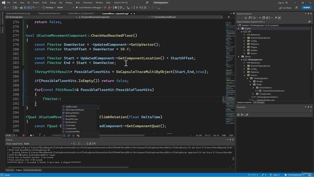Screen dimensions: 314x177
Task: Select BackwardVector in IntelliSense list
Action: pyautogui.click(x=72, y=113)
